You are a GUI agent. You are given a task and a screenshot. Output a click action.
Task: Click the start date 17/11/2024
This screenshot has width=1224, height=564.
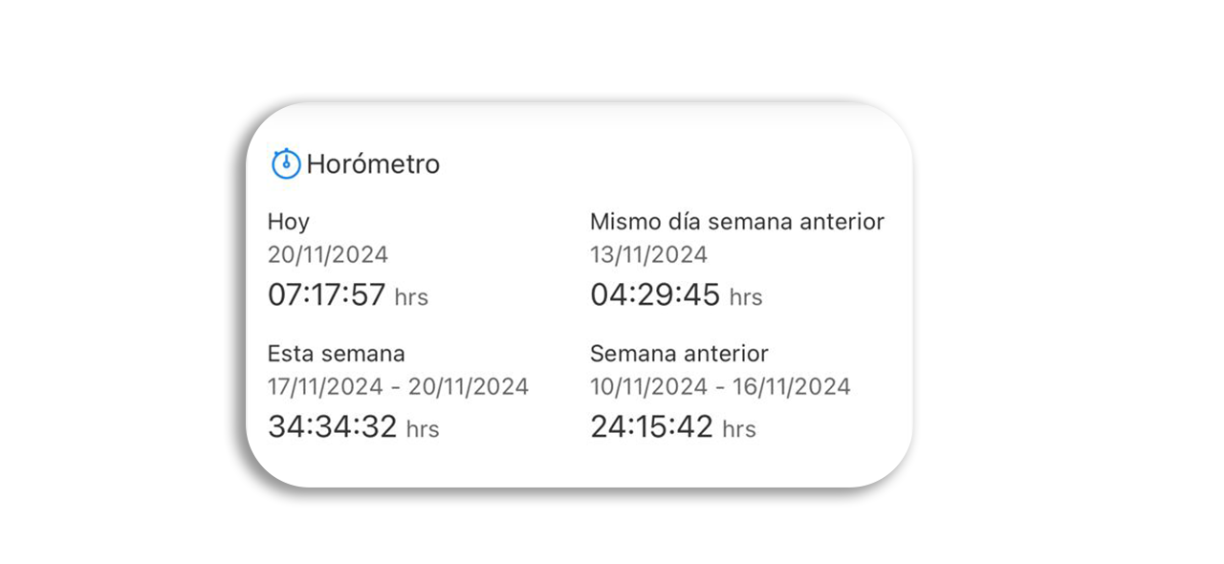pyautogui.click(x=328, y=386)
